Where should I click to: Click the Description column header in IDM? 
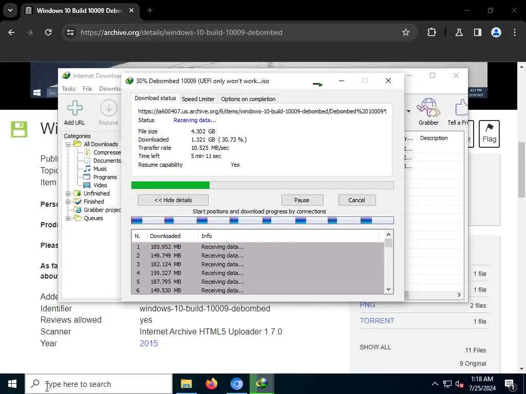pyautogui.click(x=434, y=138)
